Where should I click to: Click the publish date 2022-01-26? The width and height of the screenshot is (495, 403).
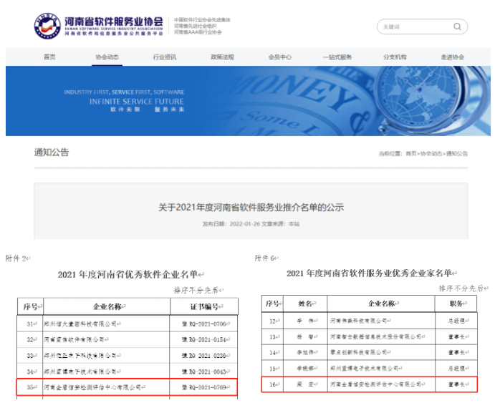coord(245,224)
